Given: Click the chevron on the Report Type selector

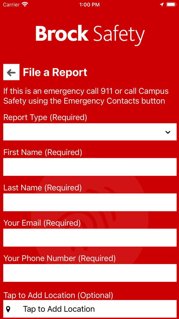Looking at the screenshot, I should click(x=168, y=132).
